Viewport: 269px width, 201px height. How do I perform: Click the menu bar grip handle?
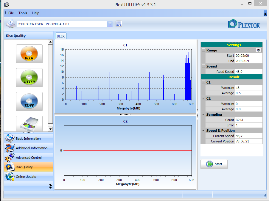tap(5, 13)
